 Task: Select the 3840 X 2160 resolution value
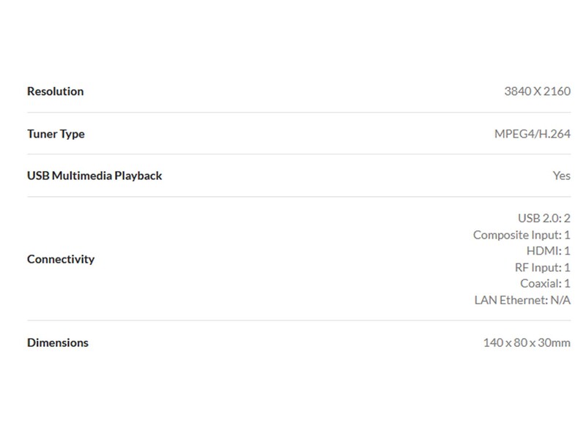537,91
